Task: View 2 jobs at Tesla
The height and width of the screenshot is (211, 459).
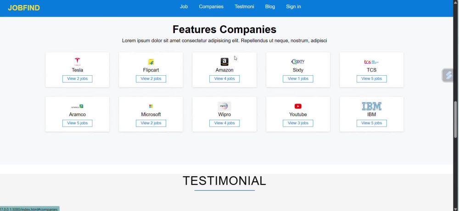Action: (77, 79)
